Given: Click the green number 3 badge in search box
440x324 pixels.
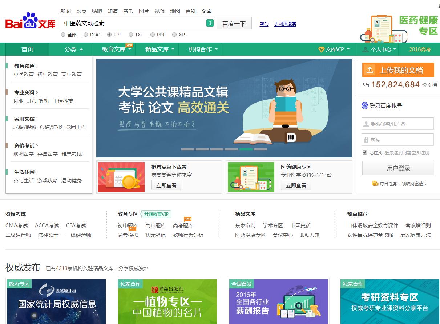Looking at the screenshot, I should 210,23.
